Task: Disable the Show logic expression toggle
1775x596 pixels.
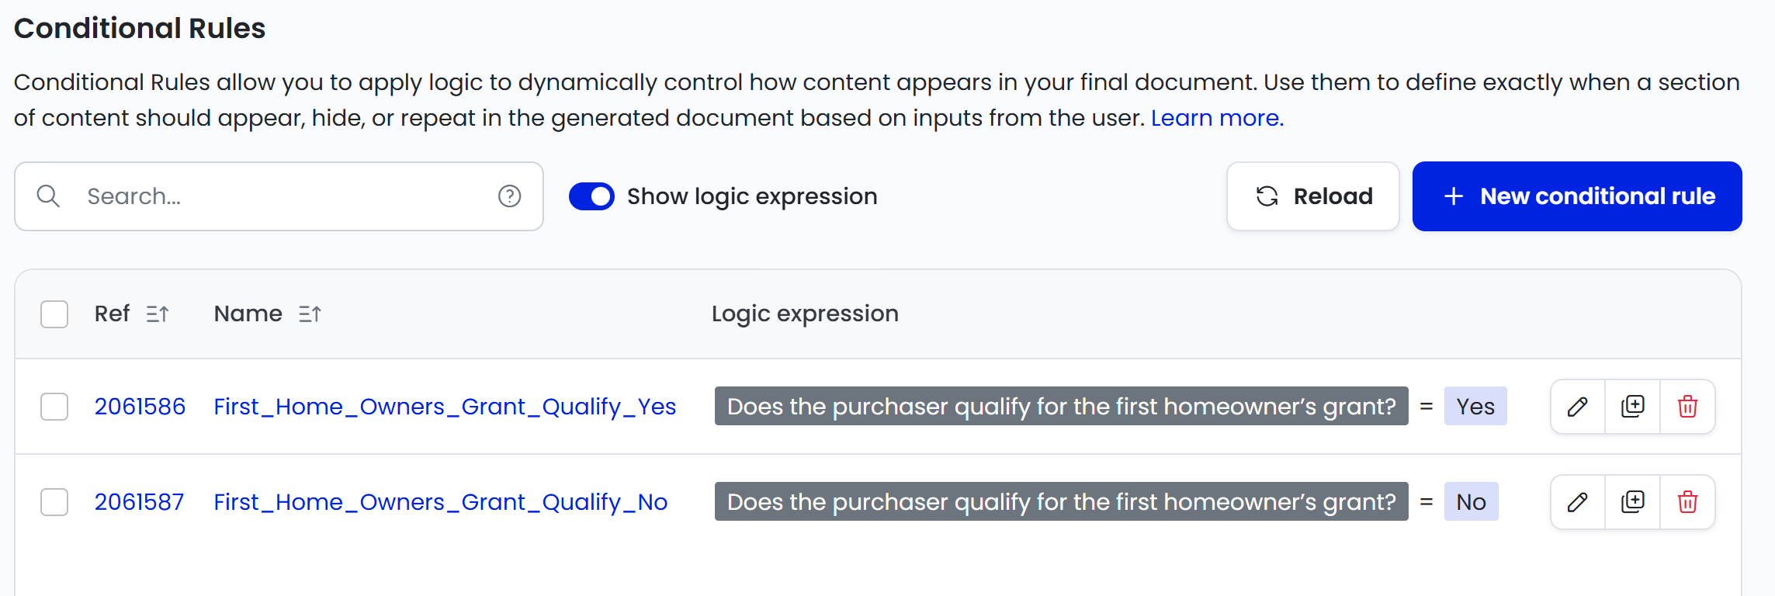Action: pyautogui.click(x=591, y=196)
